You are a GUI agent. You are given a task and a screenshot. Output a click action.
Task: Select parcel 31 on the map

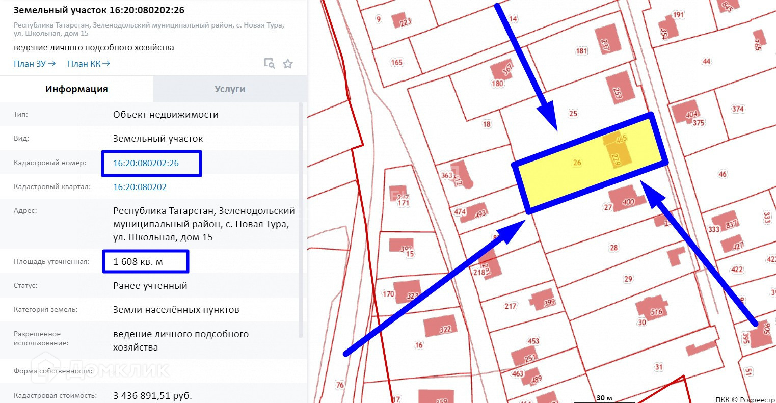point(659,367)
